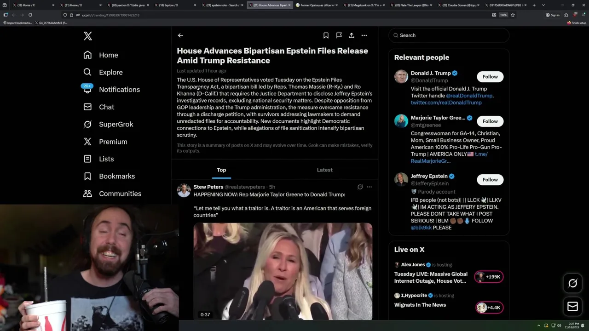This screenshot has height=331, width=589.
Task: Follow Donald J. Trump
Action: click(x=490, y=77)
